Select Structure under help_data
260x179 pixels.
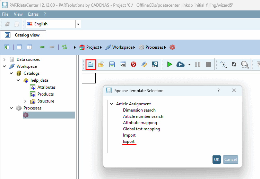click(x=46, y=101)
